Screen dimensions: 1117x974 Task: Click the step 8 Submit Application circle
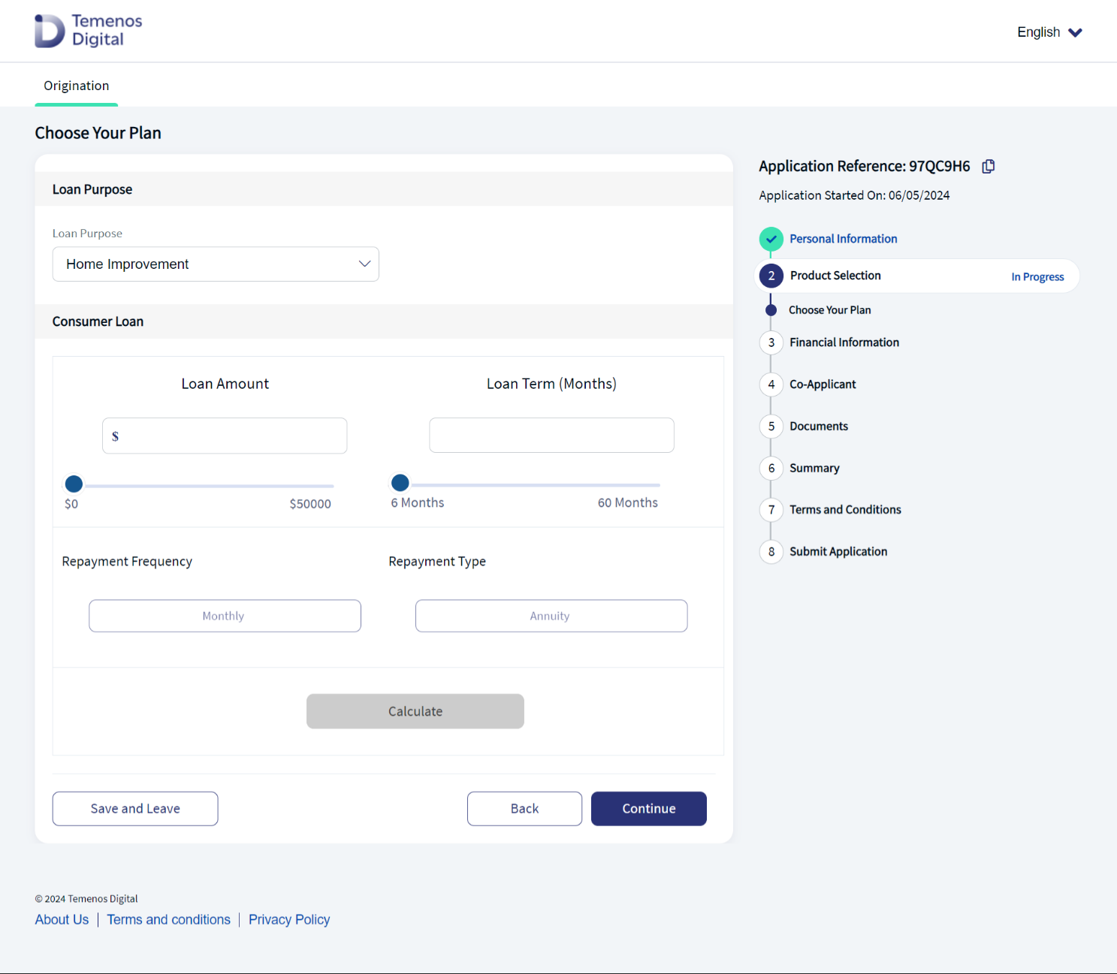pyautogui.click(x=771, y=552)
